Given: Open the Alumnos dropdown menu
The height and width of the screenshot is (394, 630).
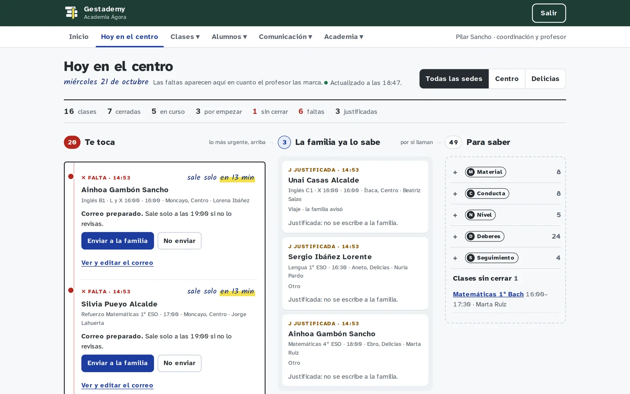Looking at the screenshot, I should (x=229, y=37).
